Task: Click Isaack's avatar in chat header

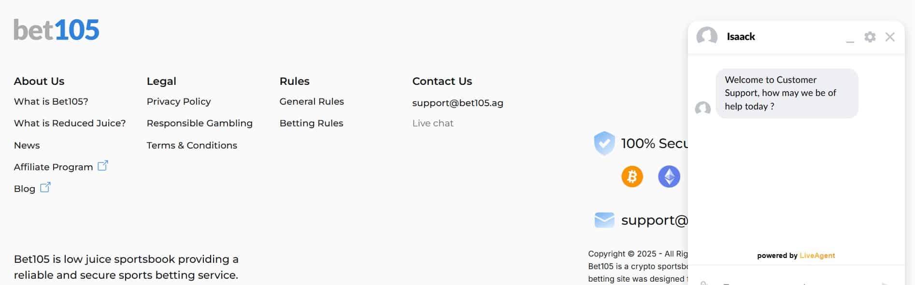Action: pos(707,37)
